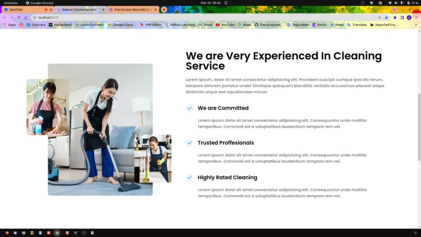Viewport: 421px width, 237px height.
Task: Open the Apps bookmarks shortcut
Action: [x=9, y=25]
